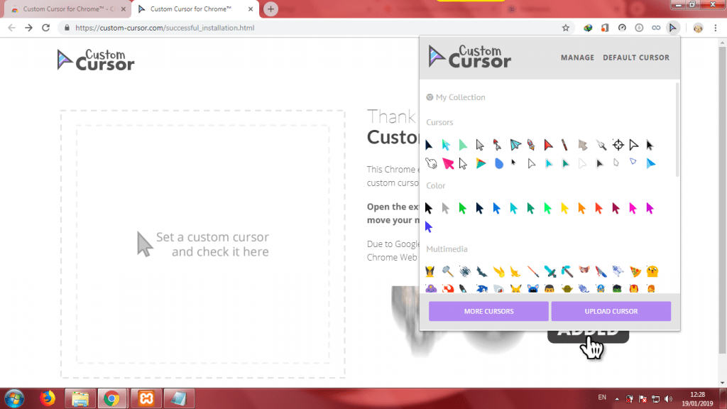Viewport: 727px width, 409px height.
Task: Select the pizza slice cursor
Action: [x=635, y=271]
